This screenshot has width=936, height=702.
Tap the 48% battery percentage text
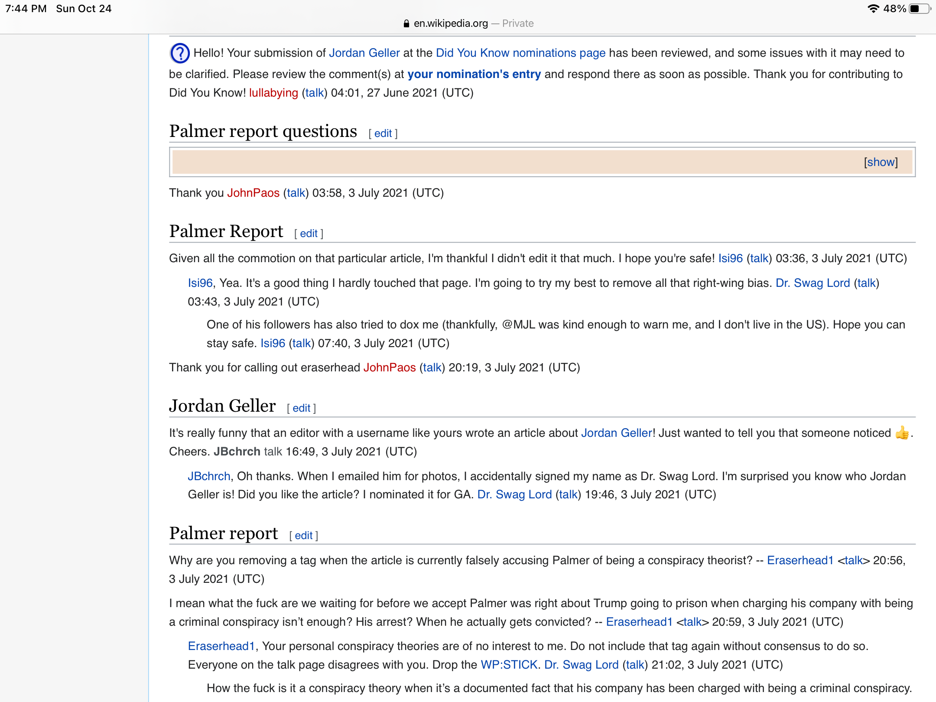tap(894, 9)
